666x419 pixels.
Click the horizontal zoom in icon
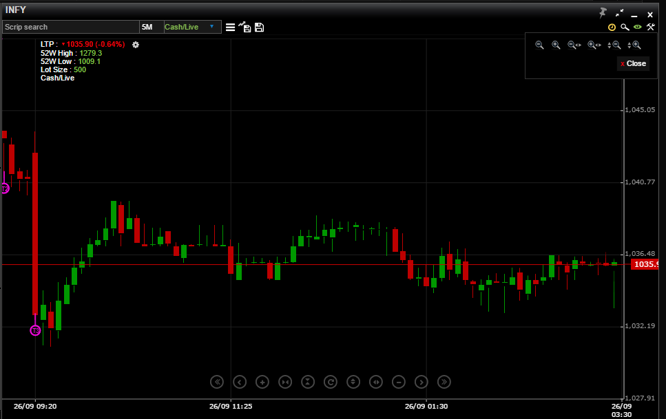[x=594, y=45]
